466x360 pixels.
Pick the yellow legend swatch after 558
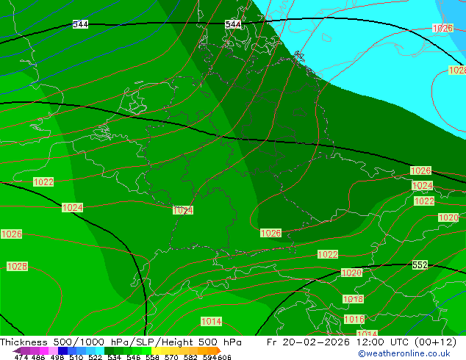point(156,350)
